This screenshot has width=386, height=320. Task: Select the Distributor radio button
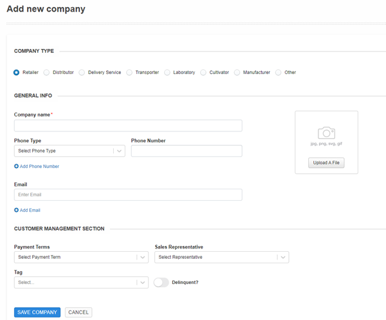[46, 72]
